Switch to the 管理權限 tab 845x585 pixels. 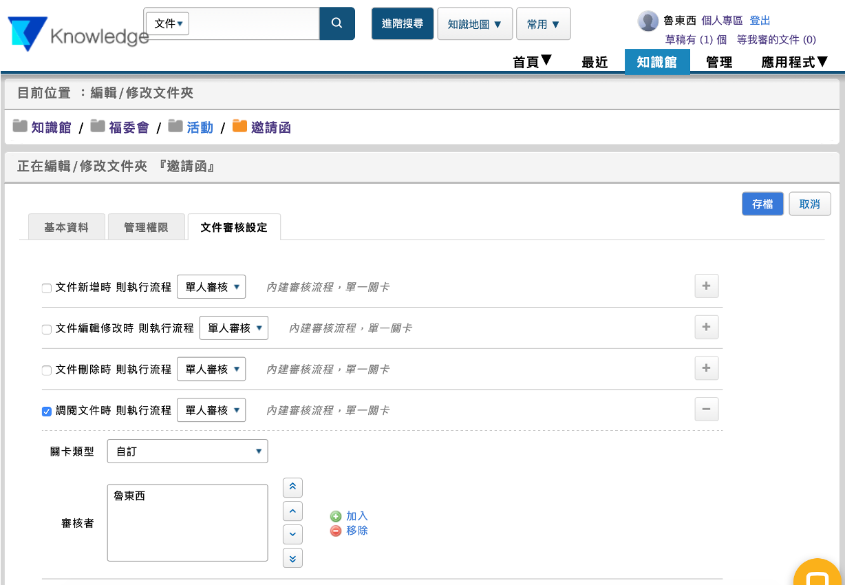pyautogui.click(x=146, y=227)
